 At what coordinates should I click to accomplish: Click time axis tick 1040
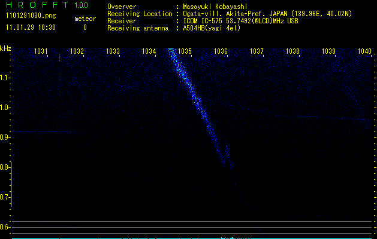coord(364,51)
